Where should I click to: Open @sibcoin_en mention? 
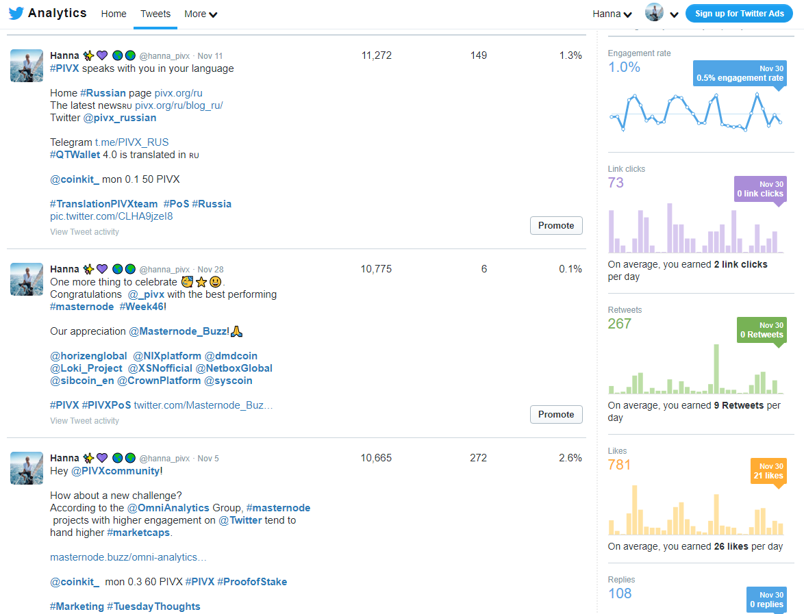[82, 381]
